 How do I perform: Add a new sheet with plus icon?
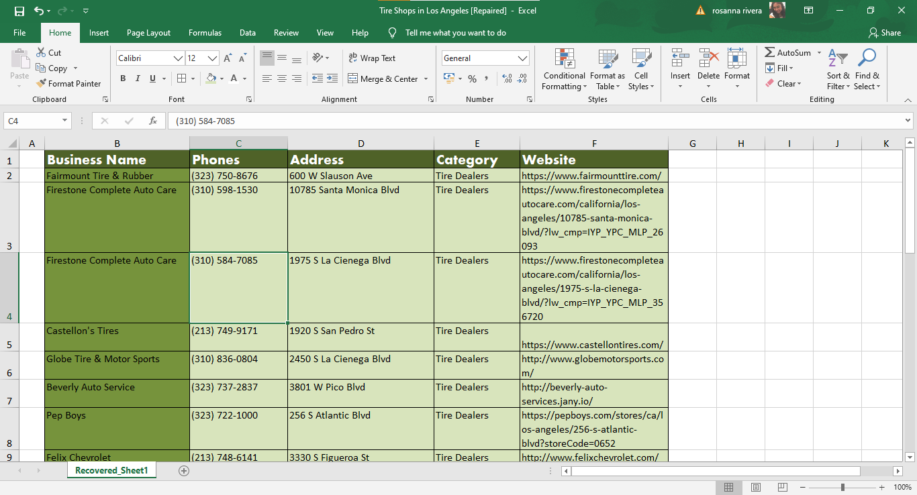184,471
